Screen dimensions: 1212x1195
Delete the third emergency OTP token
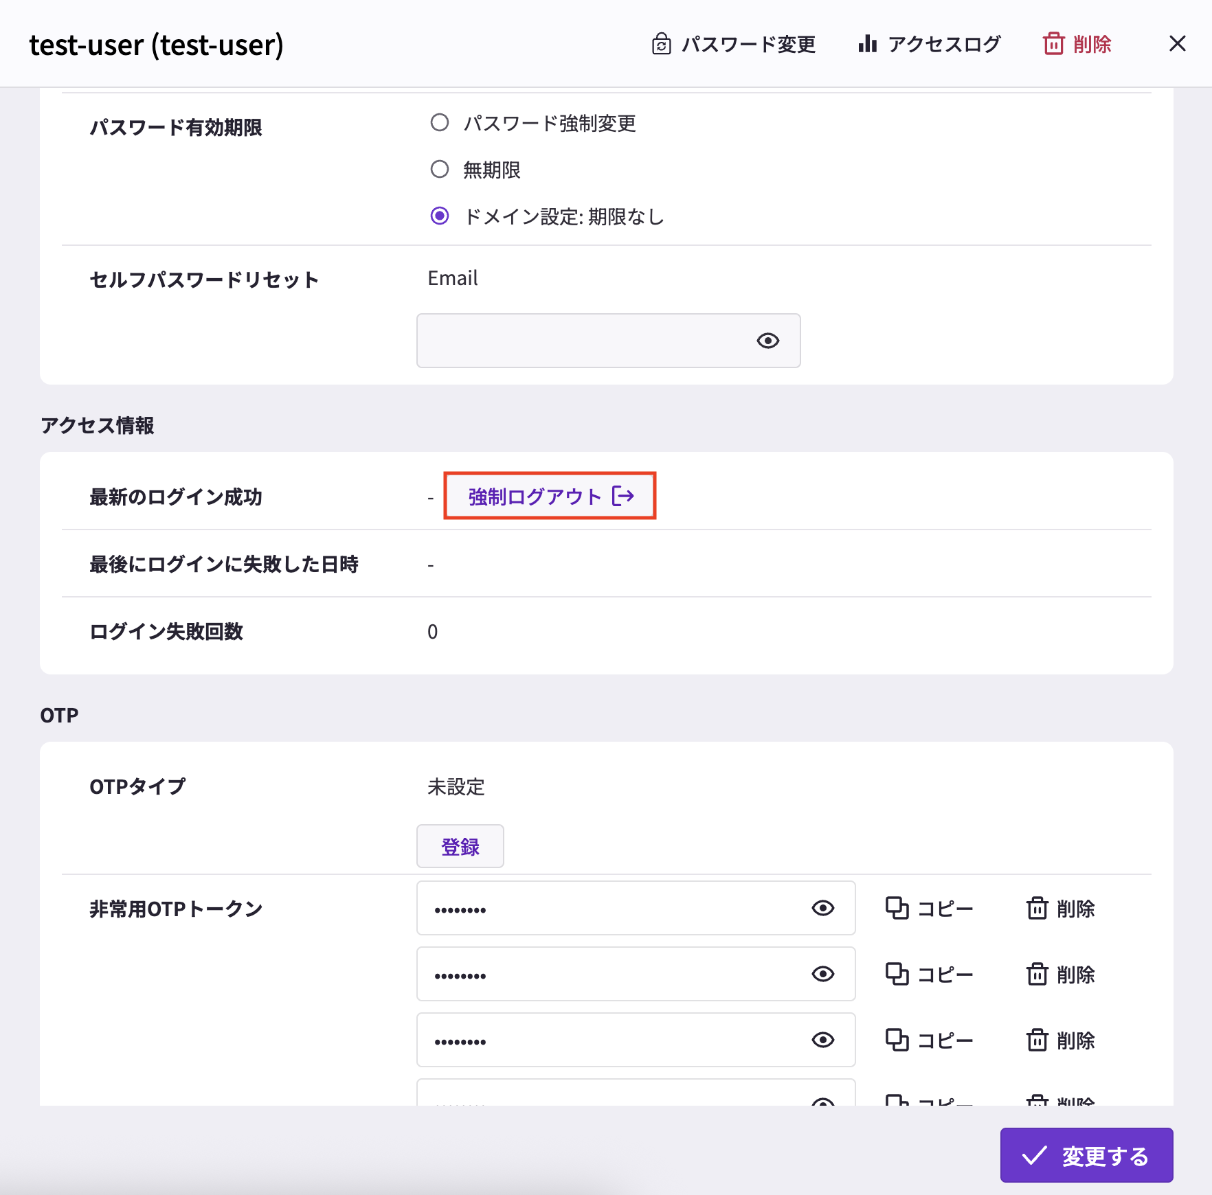tap(1060, 1040)
